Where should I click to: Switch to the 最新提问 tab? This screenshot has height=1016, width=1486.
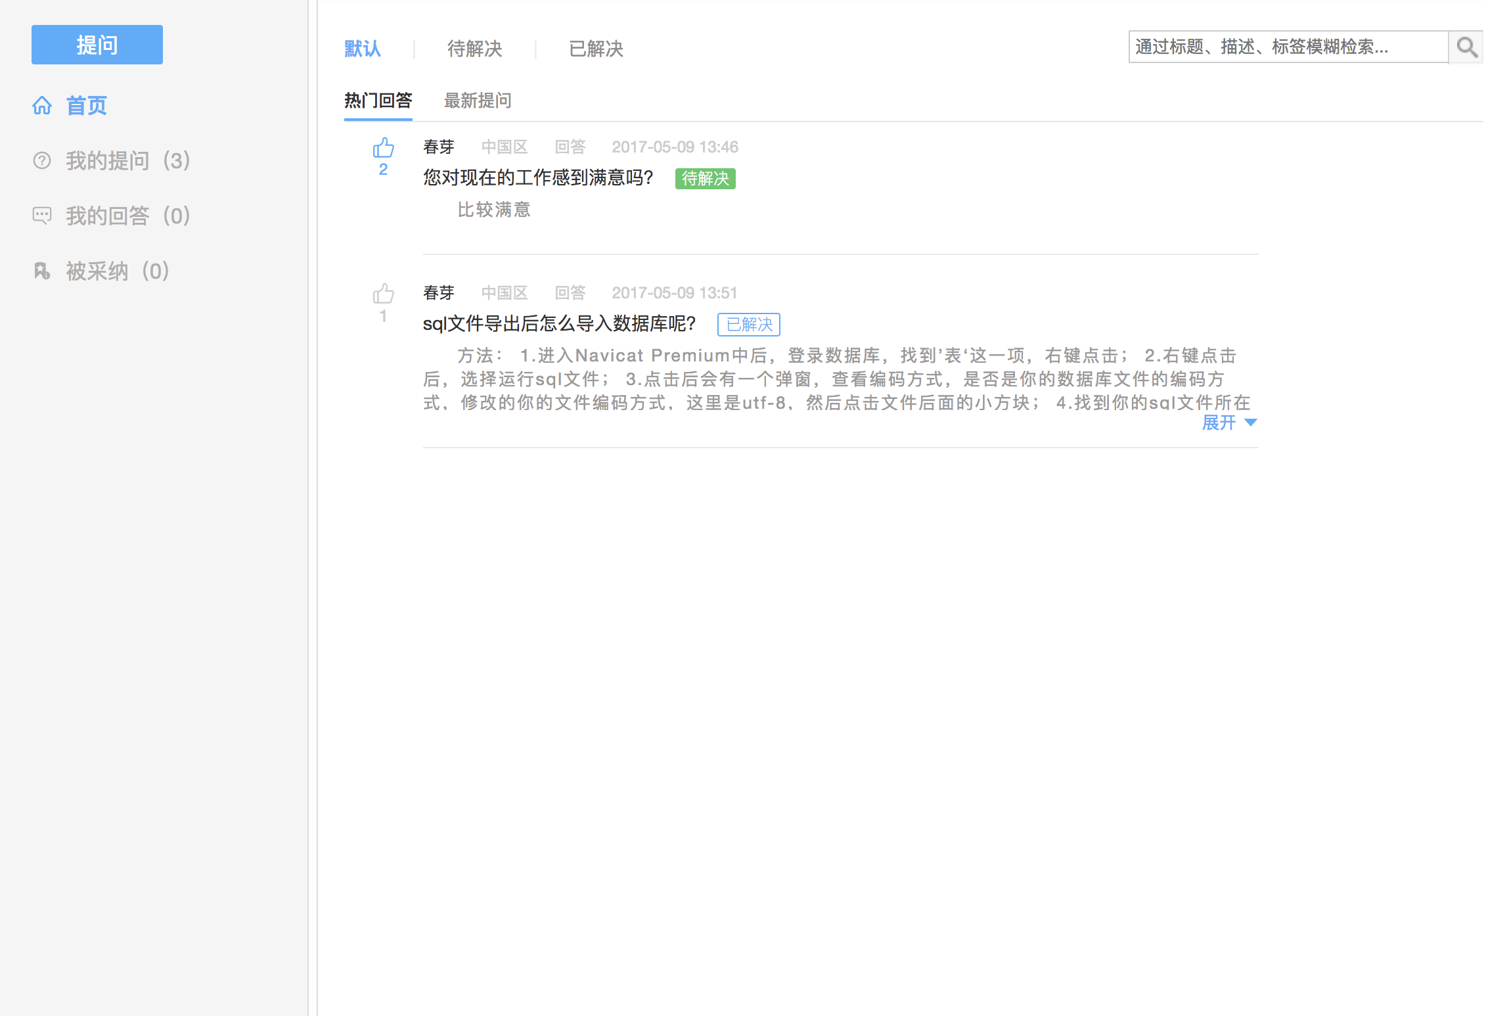(478, 101)
